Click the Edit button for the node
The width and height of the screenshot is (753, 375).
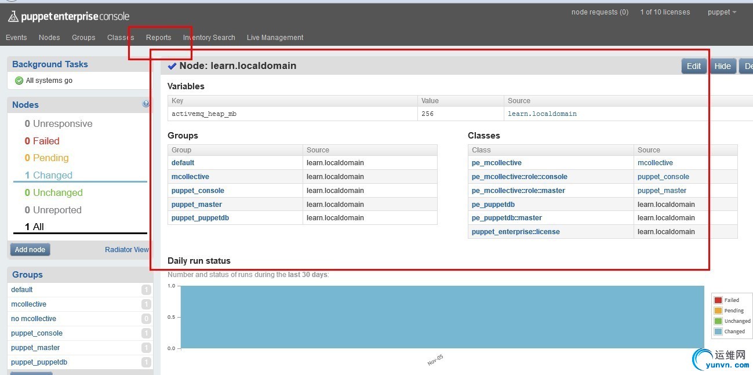click(694, 66)
